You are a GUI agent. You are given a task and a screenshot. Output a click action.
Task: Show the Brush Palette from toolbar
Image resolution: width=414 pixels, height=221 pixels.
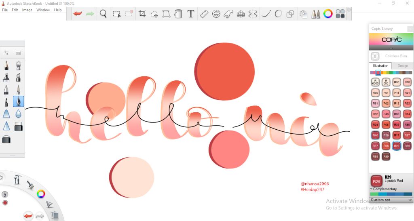click(316, 14)
